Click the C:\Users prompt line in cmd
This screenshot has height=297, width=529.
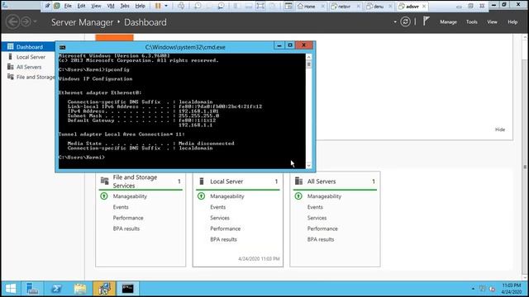pyautogui.click(x=82, y=157)
